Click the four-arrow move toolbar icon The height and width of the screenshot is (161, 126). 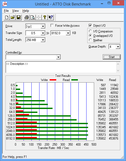(x=39, y=17)
